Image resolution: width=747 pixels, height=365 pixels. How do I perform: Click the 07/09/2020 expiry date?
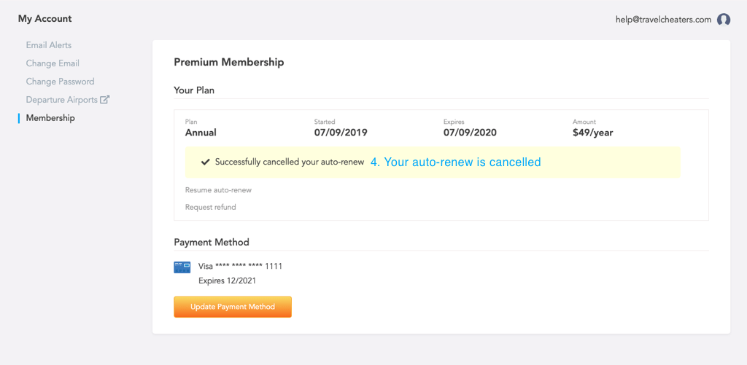click(x=470, y=133)
